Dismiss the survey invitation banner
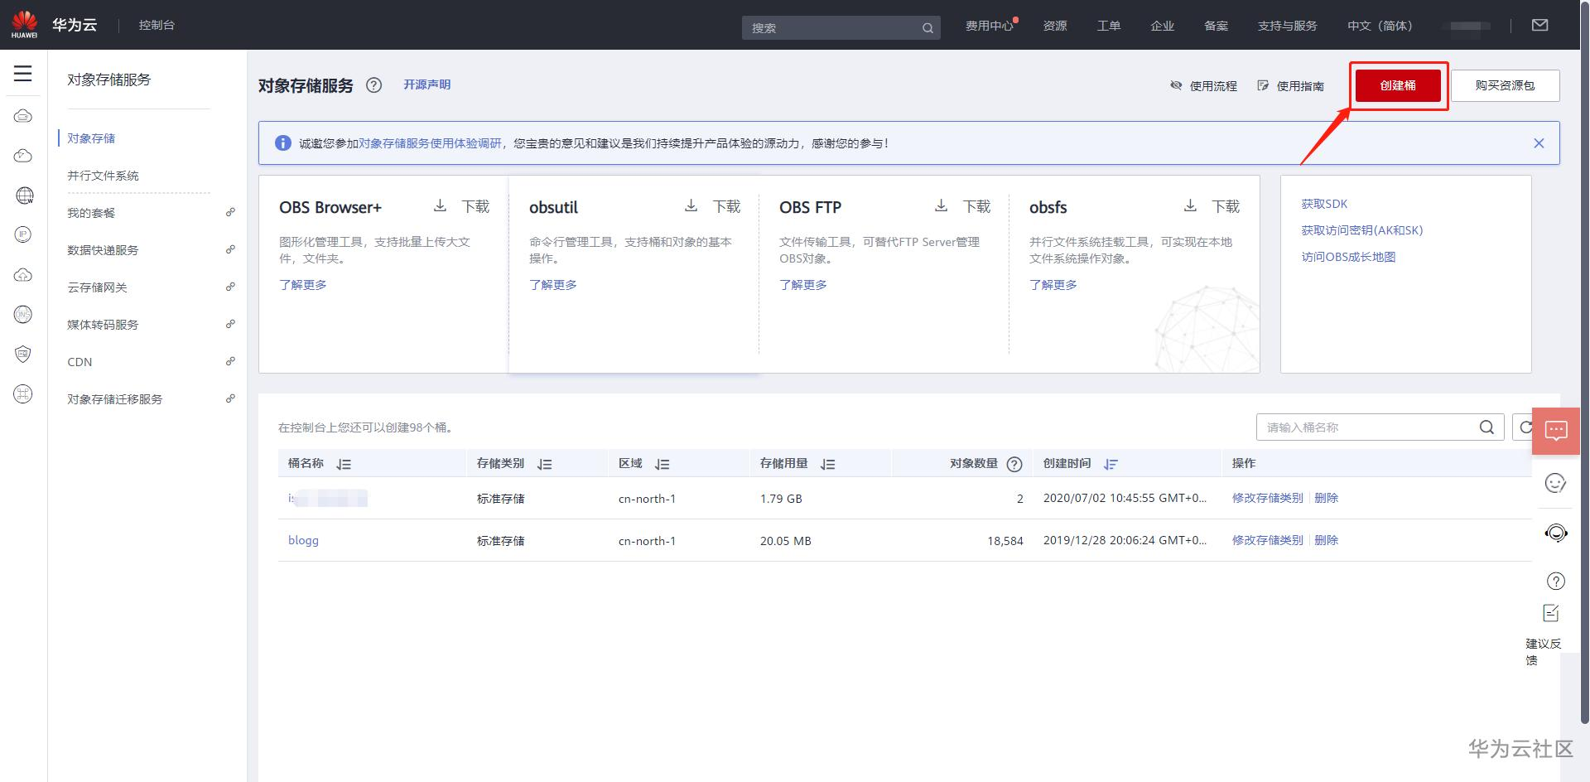The height and width of the screenshot is (782, 1590). (1539, 143)
